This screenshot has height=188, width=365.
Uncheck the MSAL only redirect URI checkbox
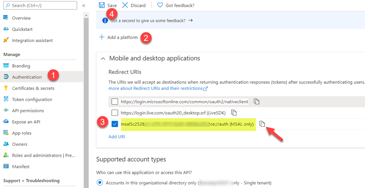(x=115, y=124)
